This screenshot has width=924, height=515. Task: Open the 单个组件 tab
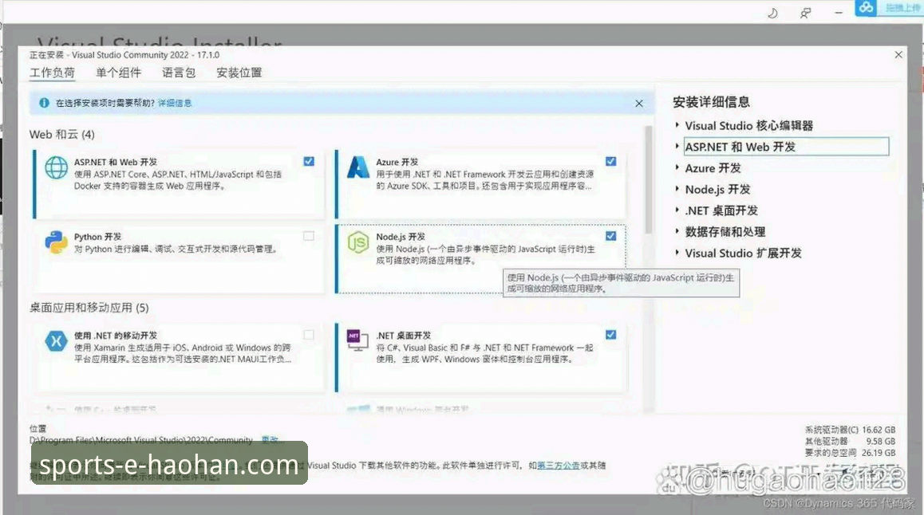click(118, 73)
